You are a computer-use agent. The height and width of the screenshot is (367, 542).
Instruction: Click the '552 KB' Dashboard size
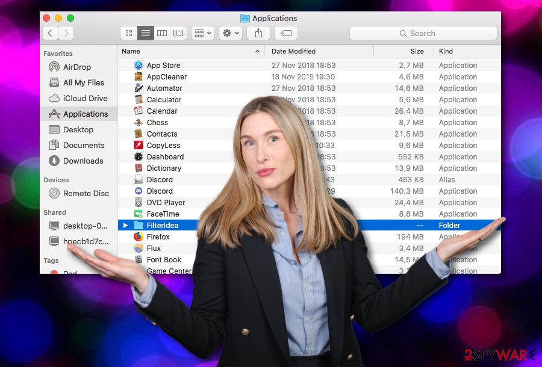click(411, 157)
